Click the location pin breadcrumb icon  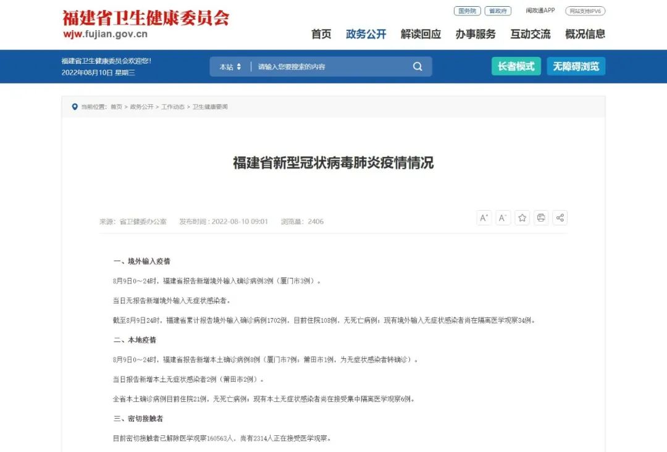(75, 107)
